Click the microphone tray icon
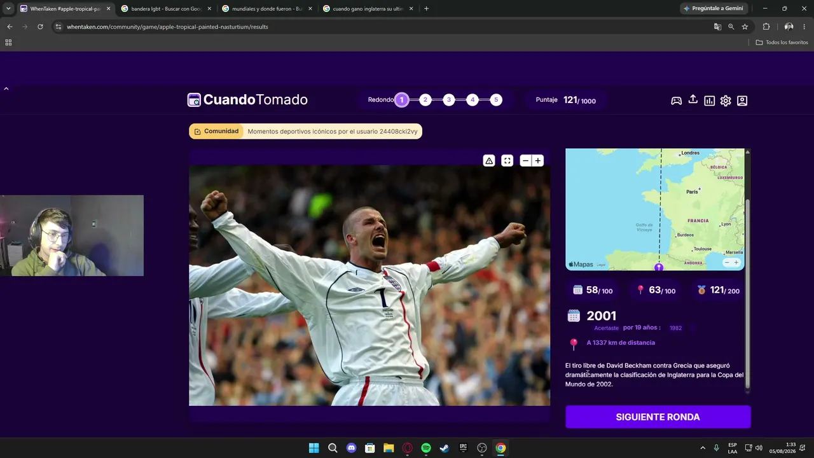 coord(717,448)
